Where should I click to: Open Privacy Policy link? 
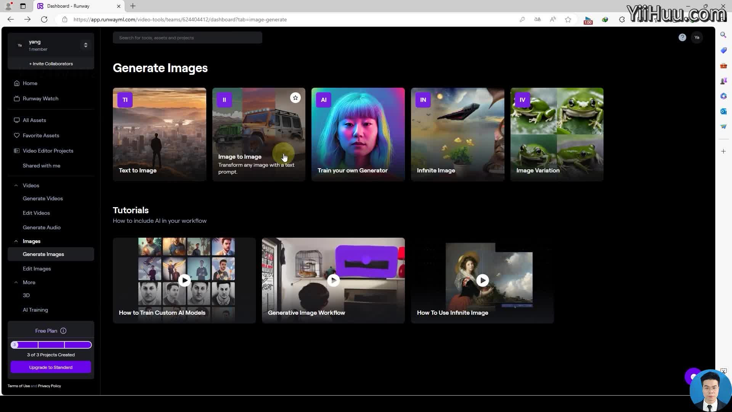tap(50, 386)
